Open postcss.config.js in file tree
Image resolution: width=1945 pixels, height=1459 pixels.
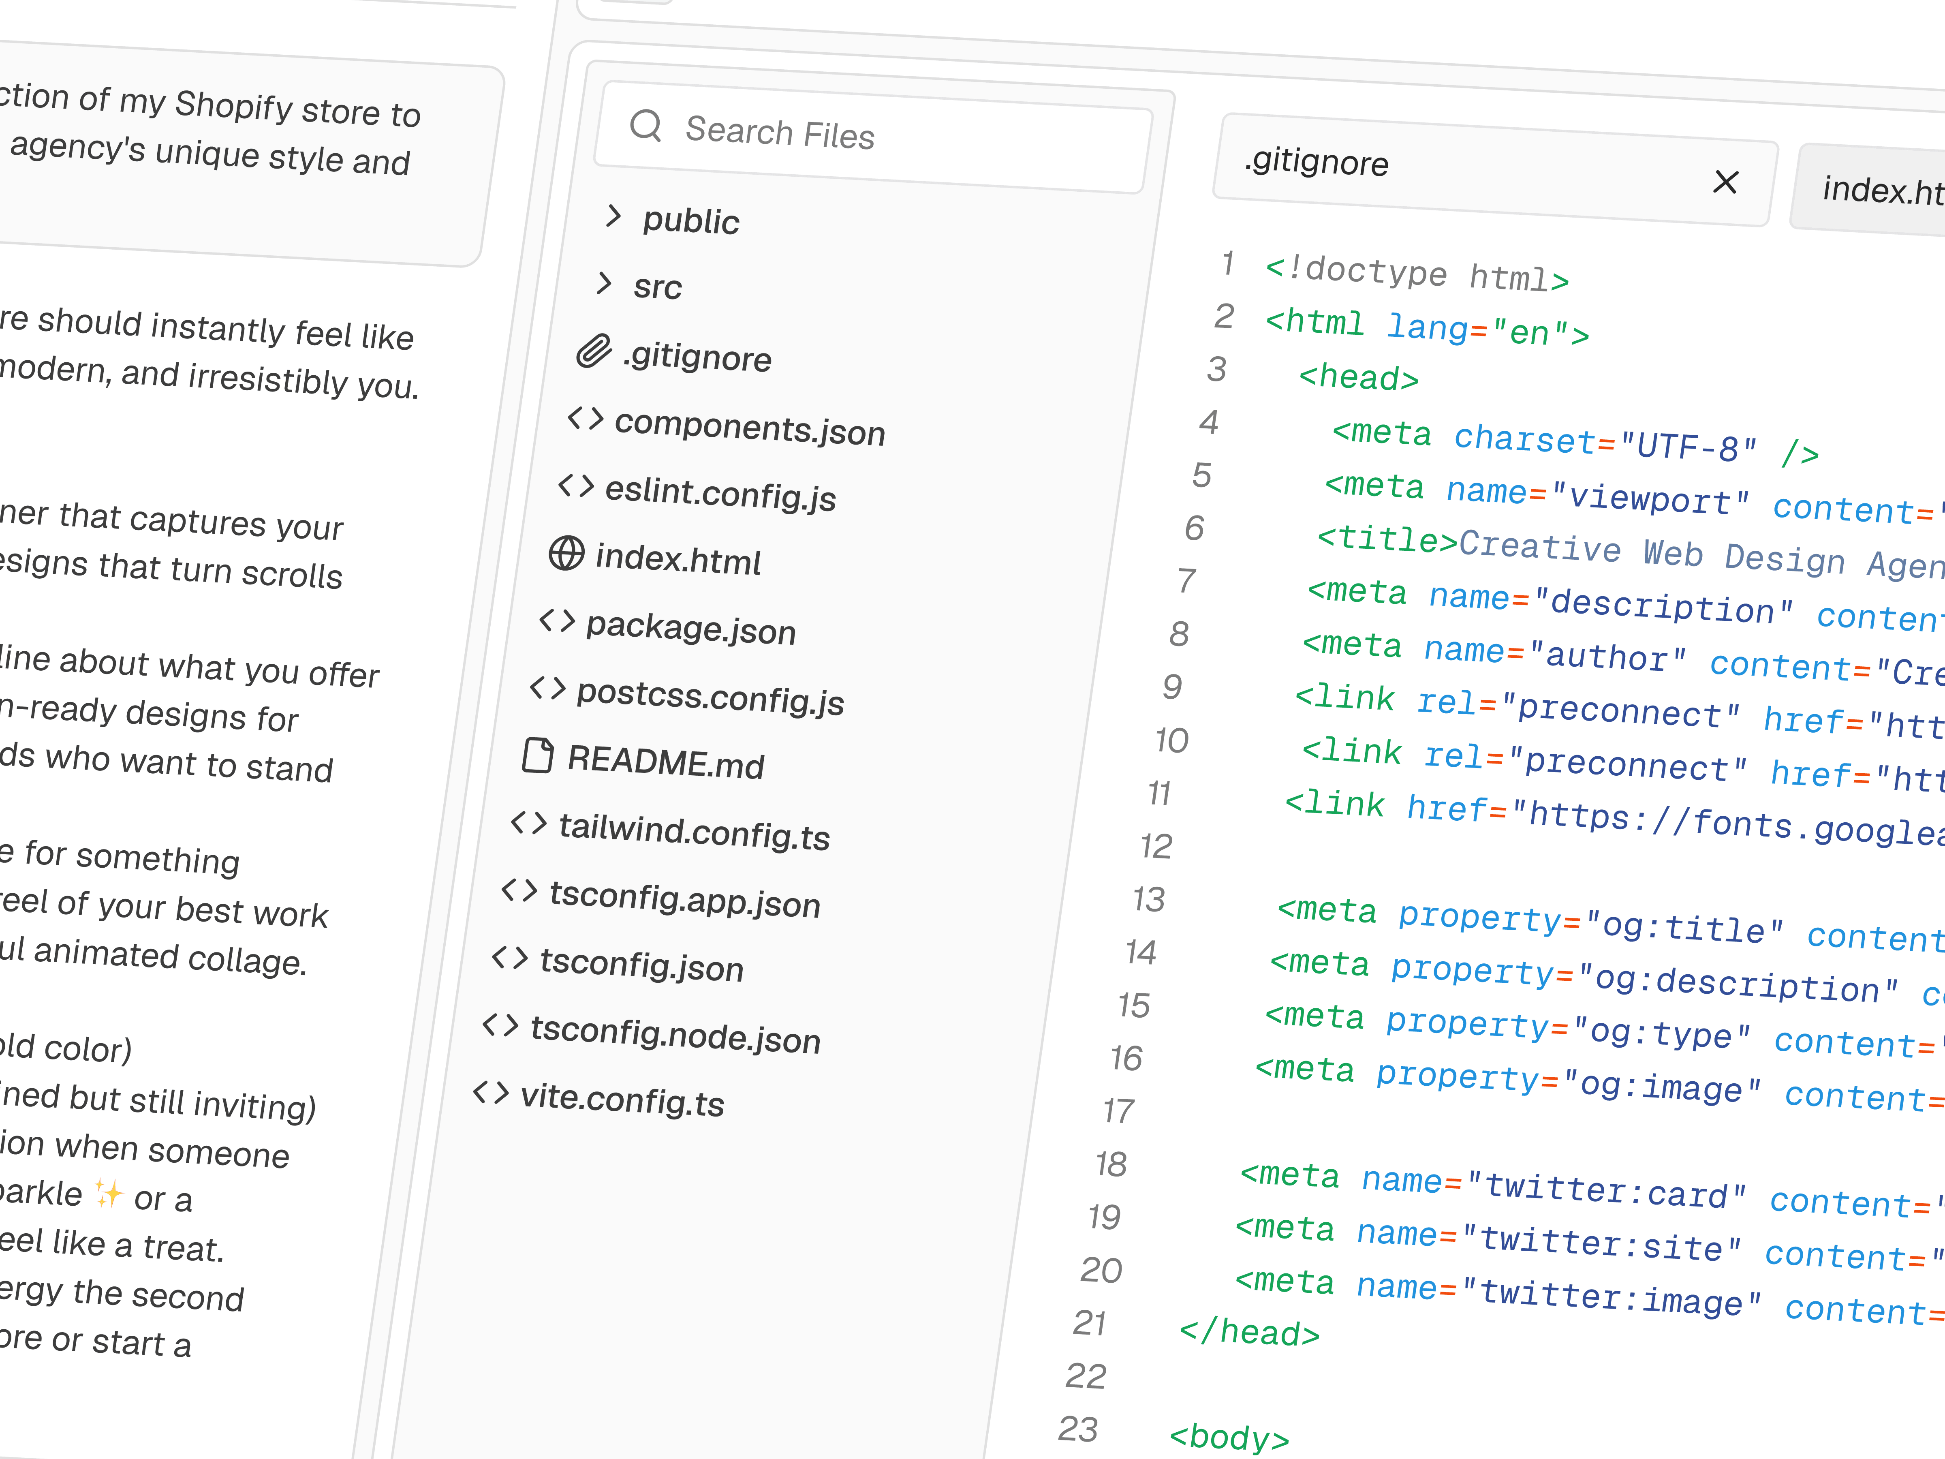point(710,697)
